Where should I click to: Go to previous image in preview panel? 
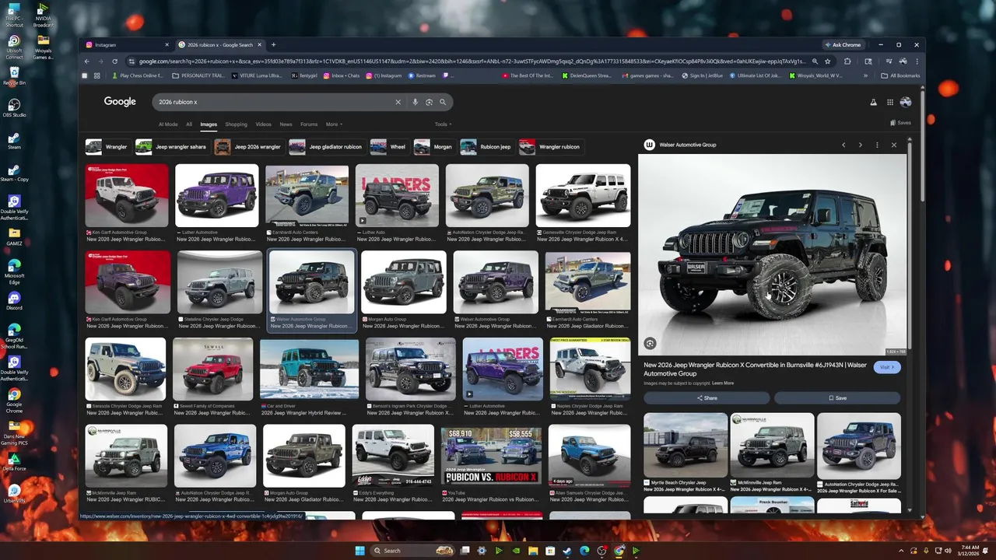click(x=843, y=145)
